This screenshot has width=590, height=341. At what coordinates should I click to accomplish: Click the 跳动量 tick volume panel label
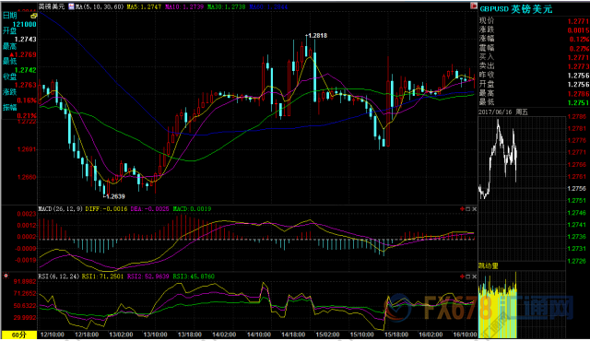(489, 265)
